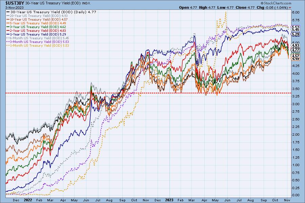
Task: Click red line swatch beside 2-Year legend
Action: (8, 30)
